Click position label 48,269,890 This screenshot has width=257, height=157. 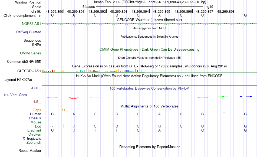point(54,11)
